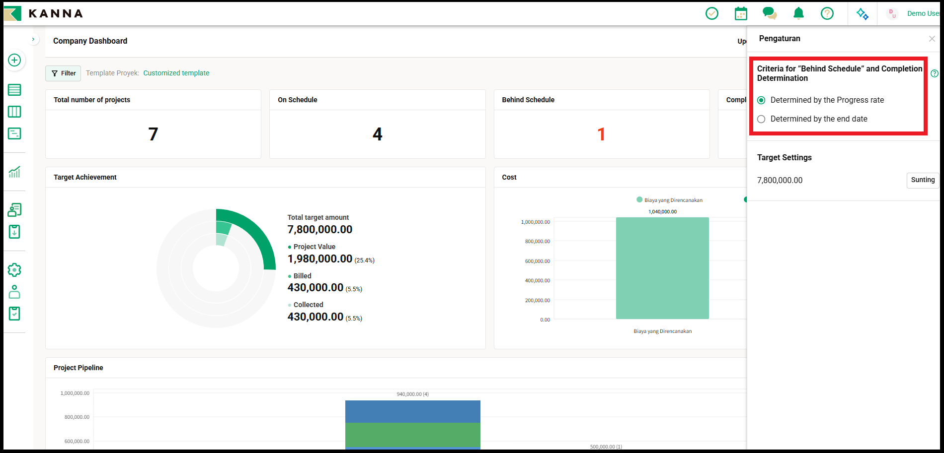Screen dimensions: 944x453
Task: Click the calendar icon in top bar
Action: (741, 13)
